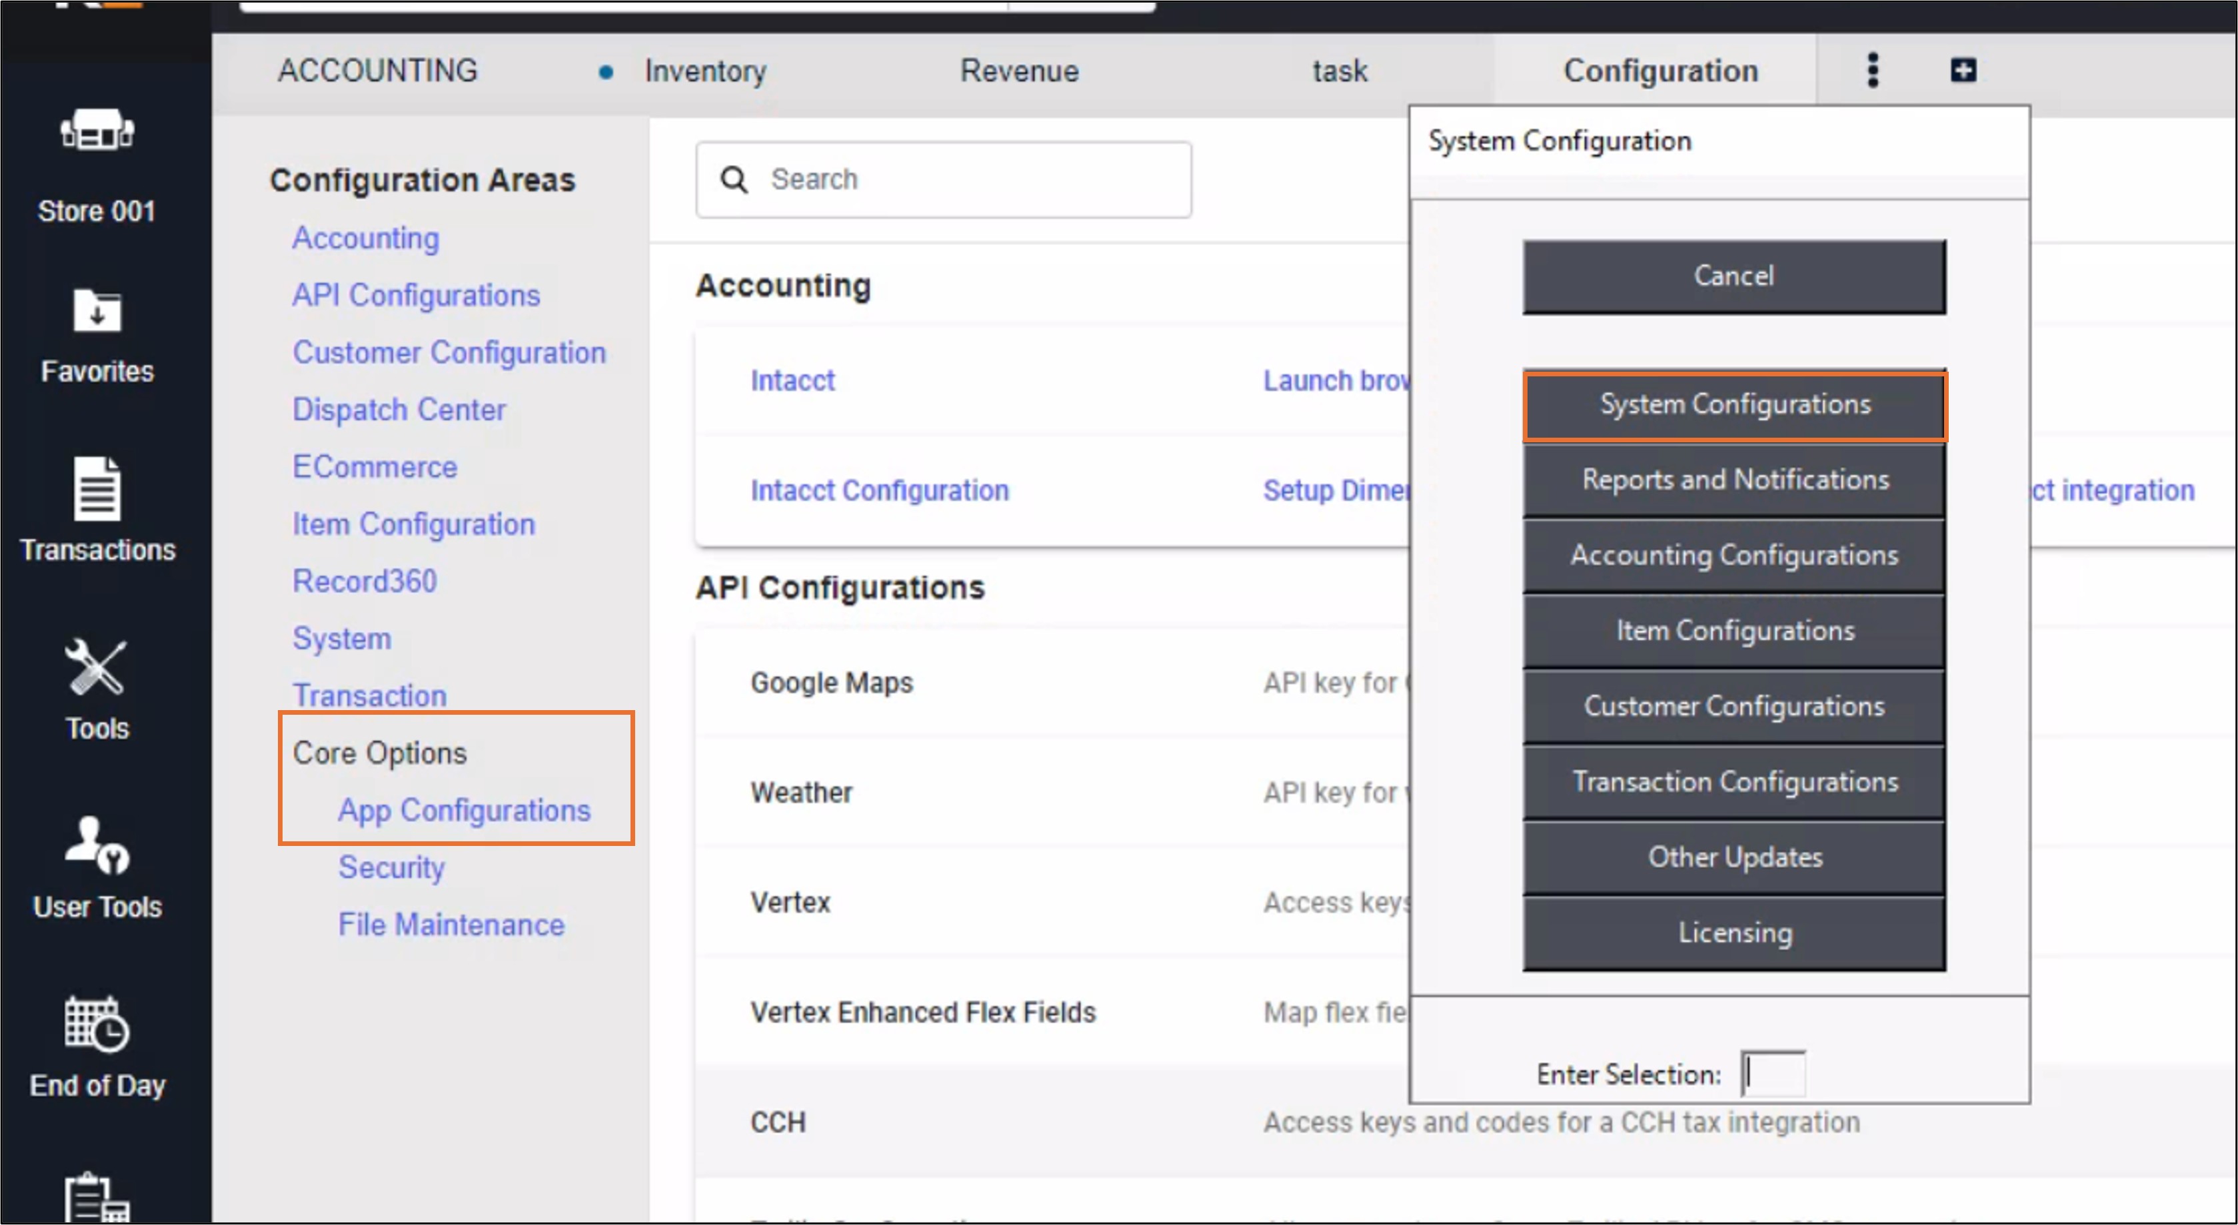
Task: Click the plus add tab icon
Action: [x=1963, y=71]
